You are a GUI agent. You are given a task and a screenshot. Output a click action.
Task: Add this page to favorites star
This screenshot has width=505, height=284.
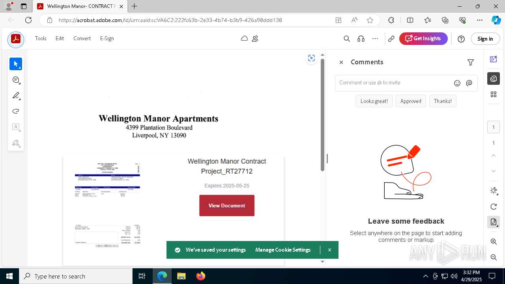tap(370, 20)
